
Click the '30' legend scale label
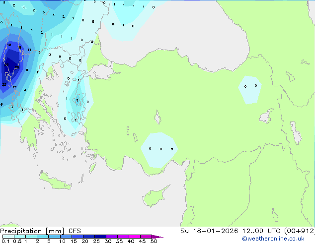click(x=108, y=241)
